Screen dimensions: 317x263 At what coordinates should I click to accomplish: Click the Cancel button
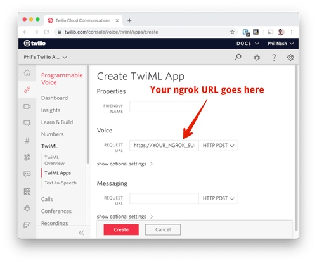[163, 229]
